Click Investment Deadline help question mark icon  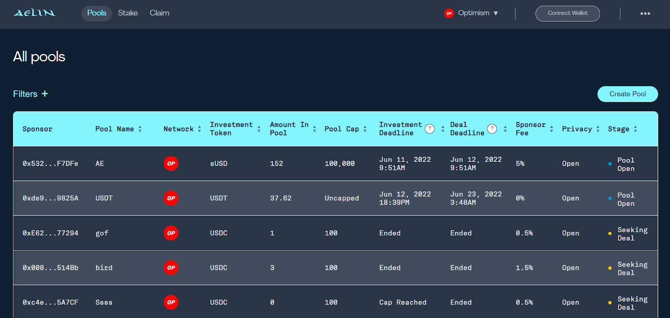(x=429, y=129)
